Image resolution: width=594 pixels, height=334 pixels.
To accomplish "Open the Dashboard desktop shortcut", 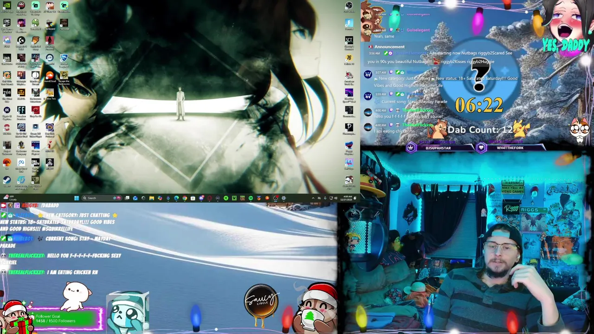I will click(x=50, y=23).
